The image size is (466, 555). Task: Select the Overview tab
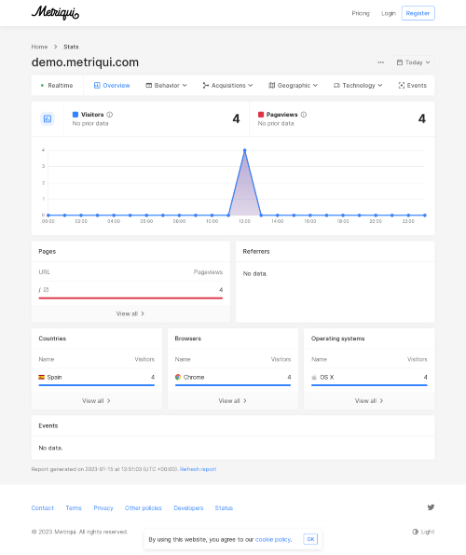112,85
